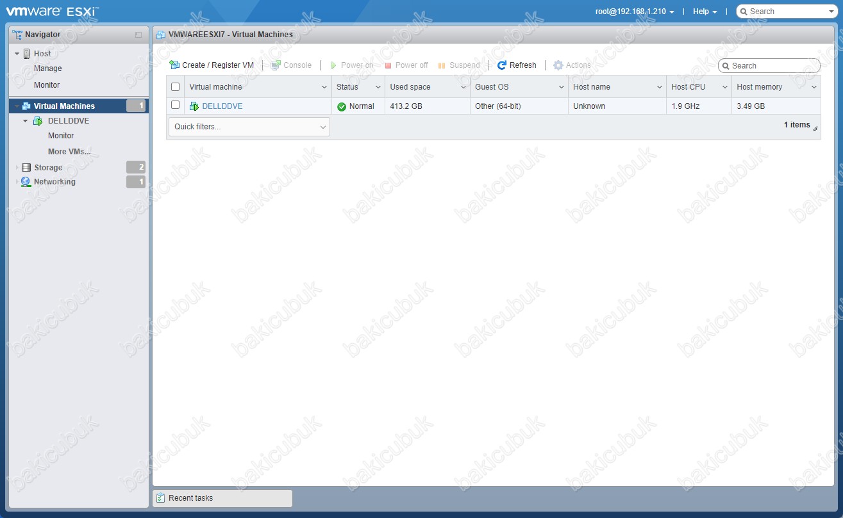Collapse the Host tree node
Screen dimensions: 843x518
tap(17, 54)
